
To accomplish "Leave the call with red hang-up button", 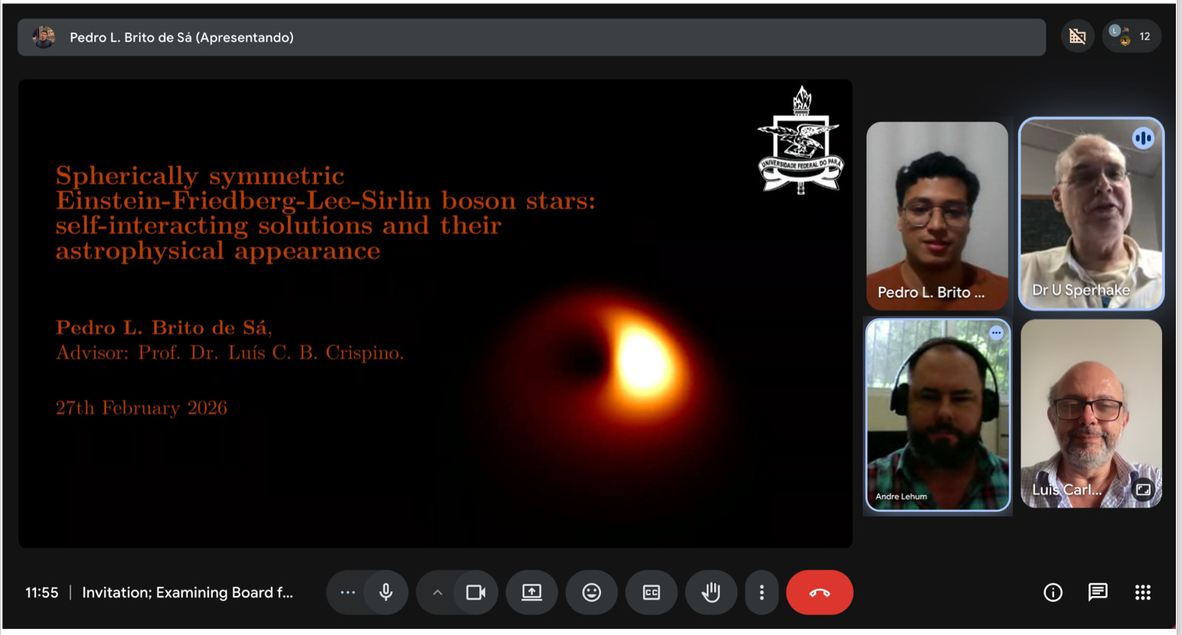I will [819, 592].
